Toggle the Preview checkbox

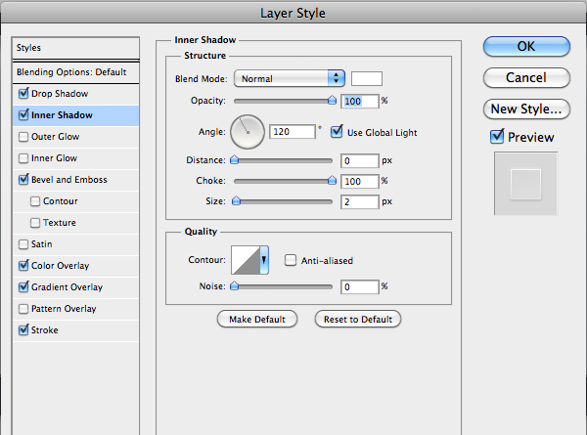[x=497, y=137]
